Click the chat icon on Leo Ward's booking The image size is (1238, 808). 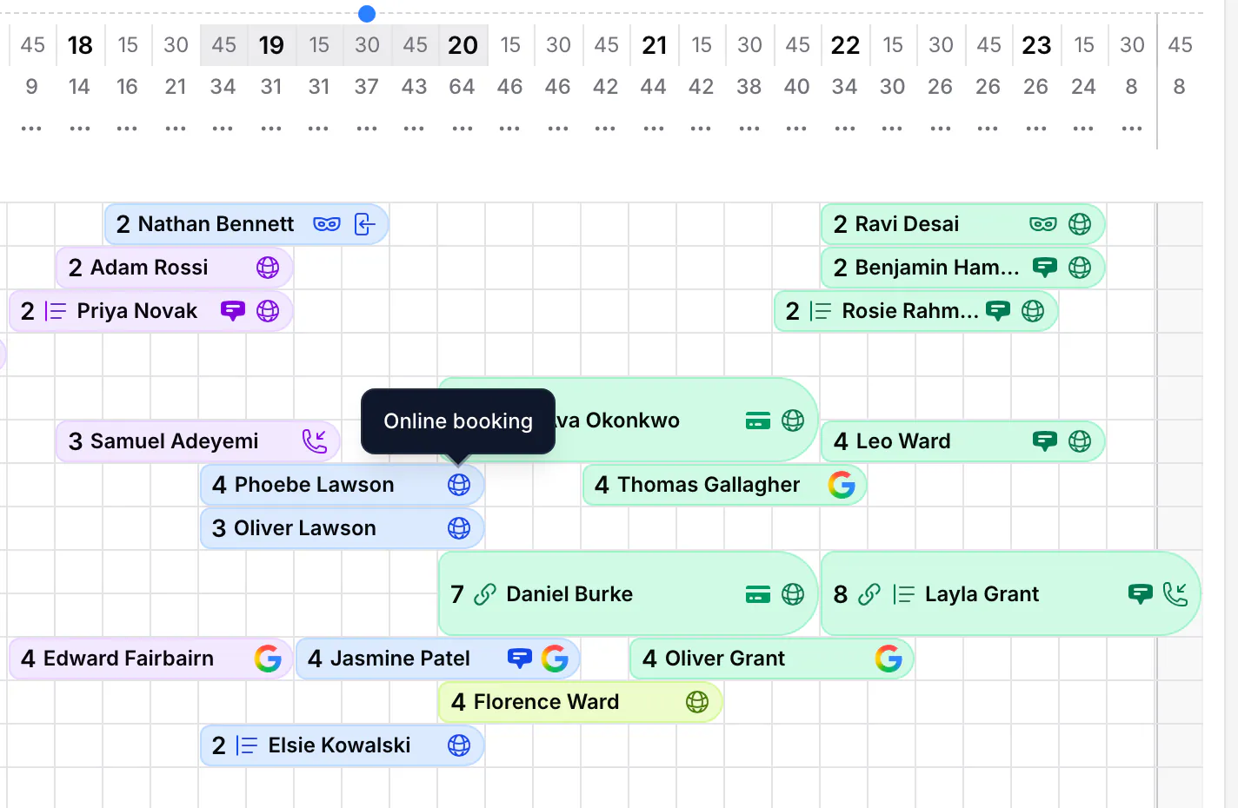[x=1045, y=441]
